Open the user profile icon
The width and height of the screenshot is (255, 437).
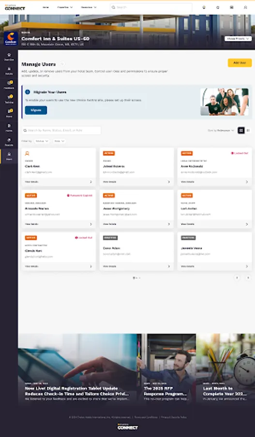tap(245, 7)
